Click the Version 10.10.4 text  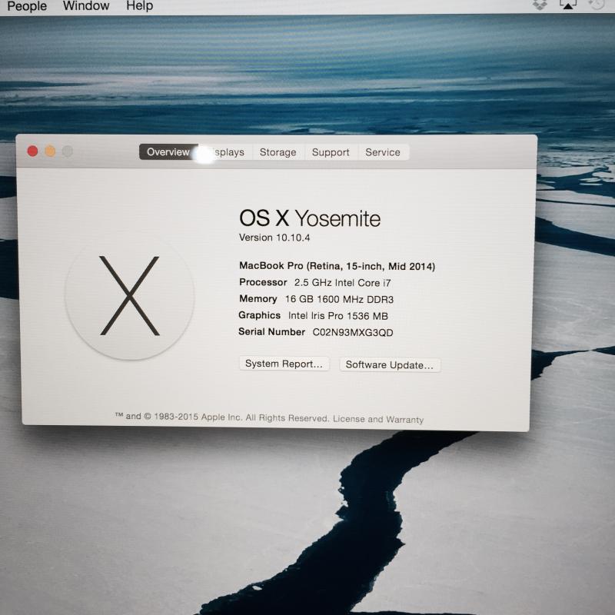pos(274,238)
